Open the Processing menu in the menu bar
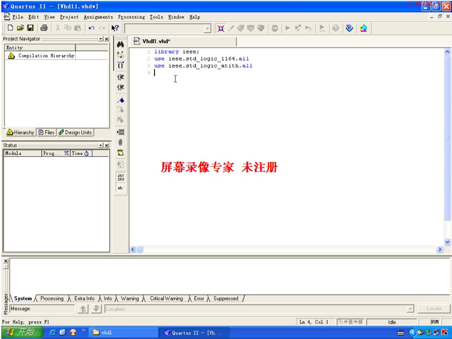 tap(132, 17)
